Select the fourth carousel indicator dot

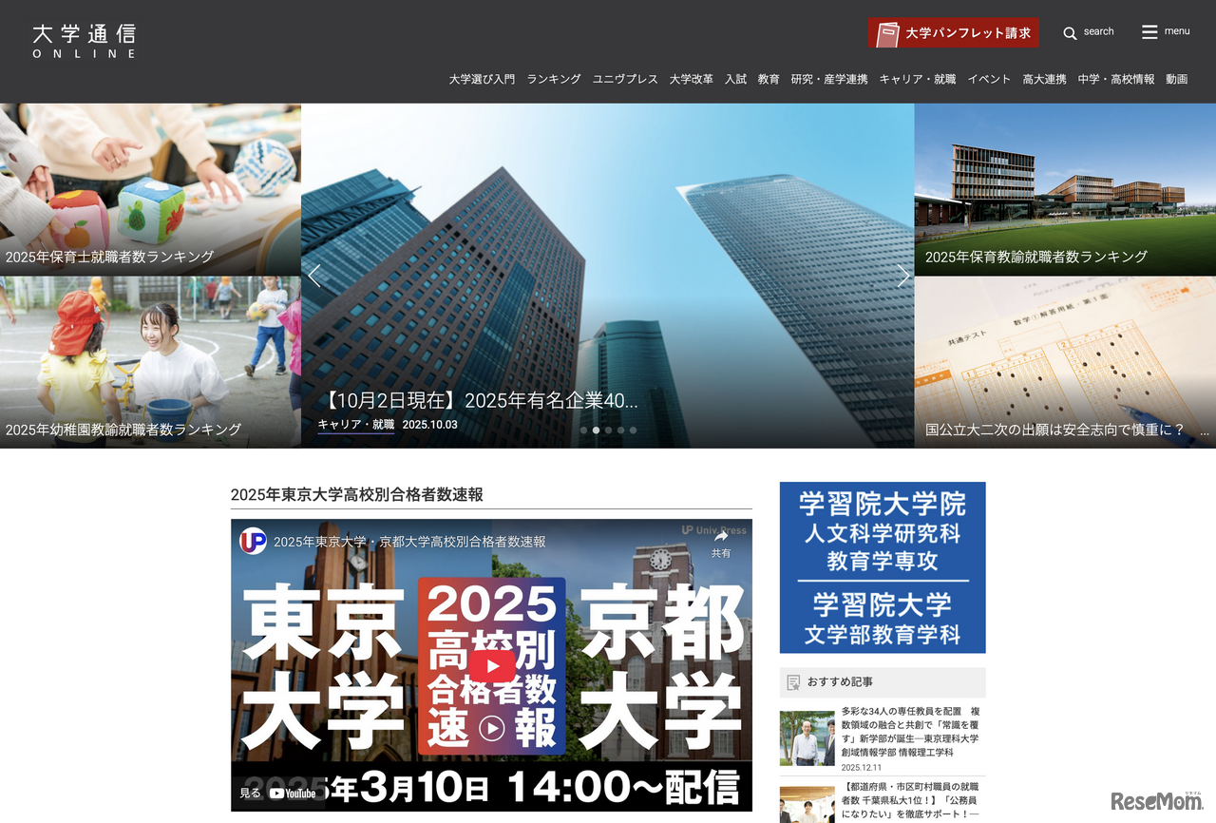[x=620, y=430]
